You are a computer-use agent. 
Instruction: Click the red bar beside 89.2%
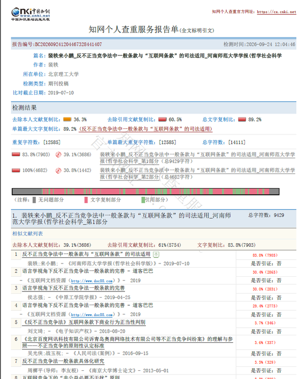tap(242, 120)
